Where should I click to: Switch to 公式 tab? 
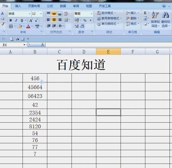pos(50,6)
